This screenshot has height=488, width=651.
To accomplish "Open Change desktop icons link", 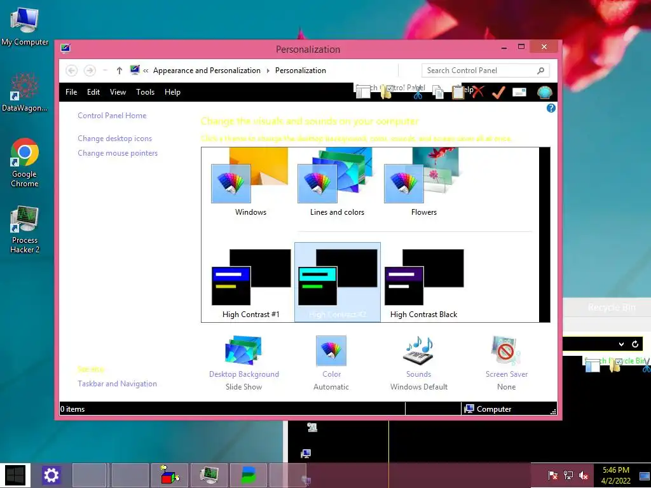I will tap(114, 138).
